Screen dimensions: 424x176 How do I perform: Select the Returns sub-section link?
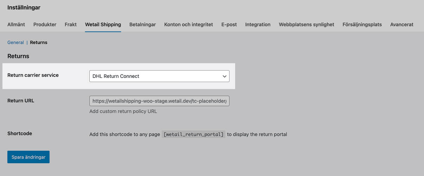pos(39,42)
